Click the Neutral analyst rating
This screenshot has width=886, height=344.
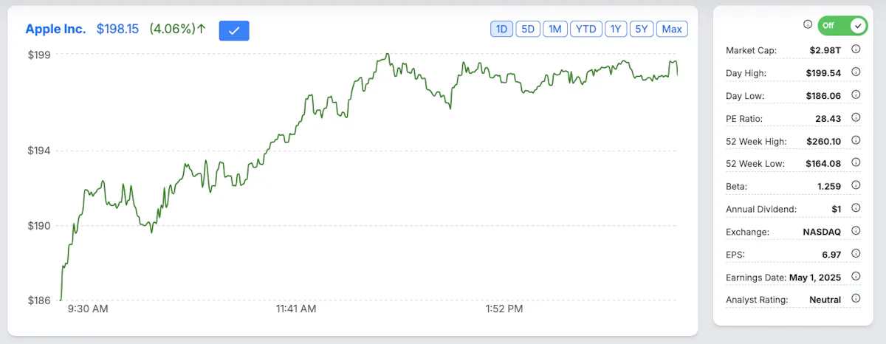tap(824, 300)
